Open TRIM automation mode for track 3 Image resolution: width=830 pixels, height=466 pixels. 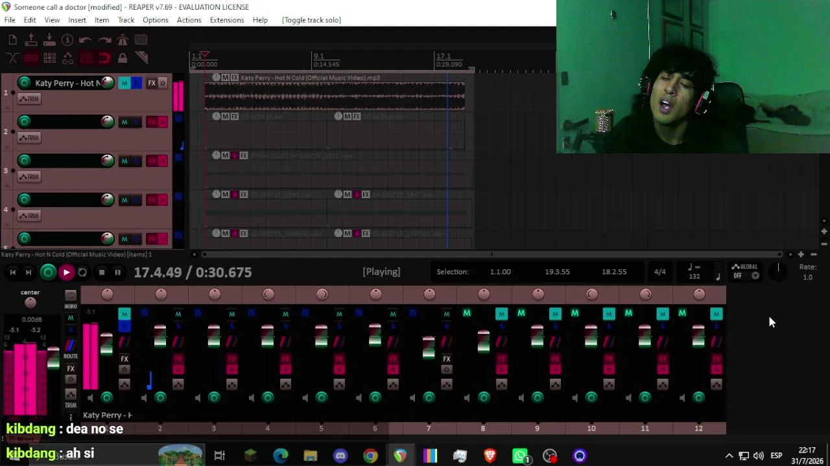[x=29, y=177]
